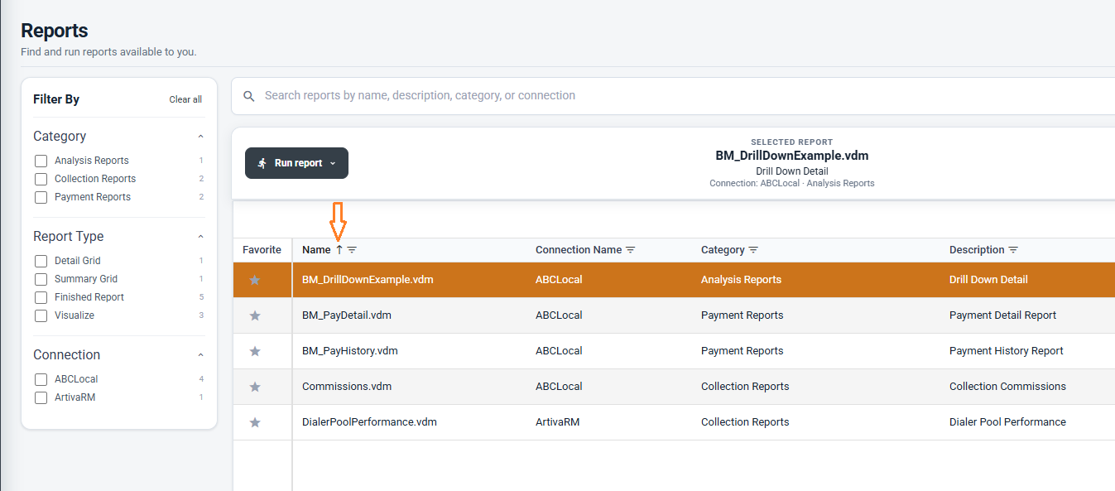Sort by the Category column header
The image size is (1115, 491).
point(723,250)
